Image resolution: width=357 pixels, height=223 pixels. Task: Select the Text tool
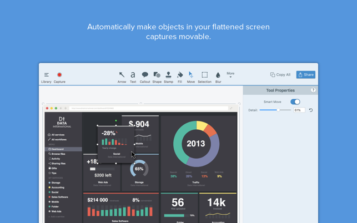point(133,77)
